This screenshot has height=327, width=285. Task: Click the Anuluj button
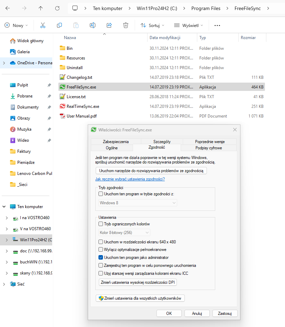pyautogui.click(x=197, y=314)
